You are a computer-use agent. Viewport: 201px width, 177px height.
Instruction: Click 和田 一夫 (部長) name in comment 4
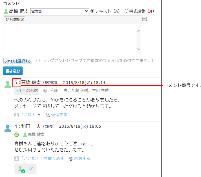(x=38, y=126)
